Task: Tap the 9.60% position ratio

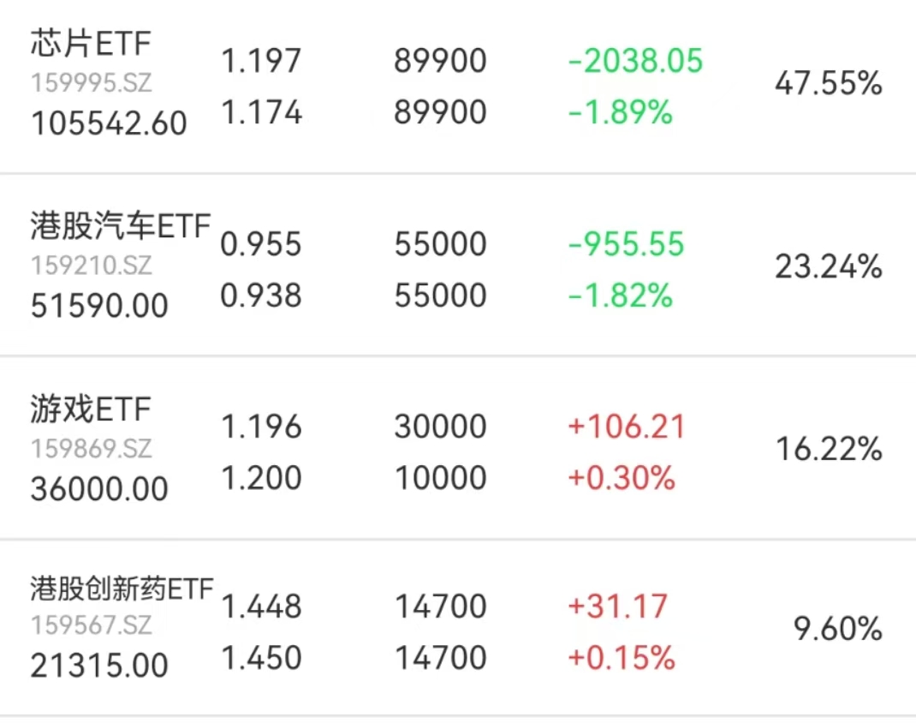Action: tap(838, 630)
